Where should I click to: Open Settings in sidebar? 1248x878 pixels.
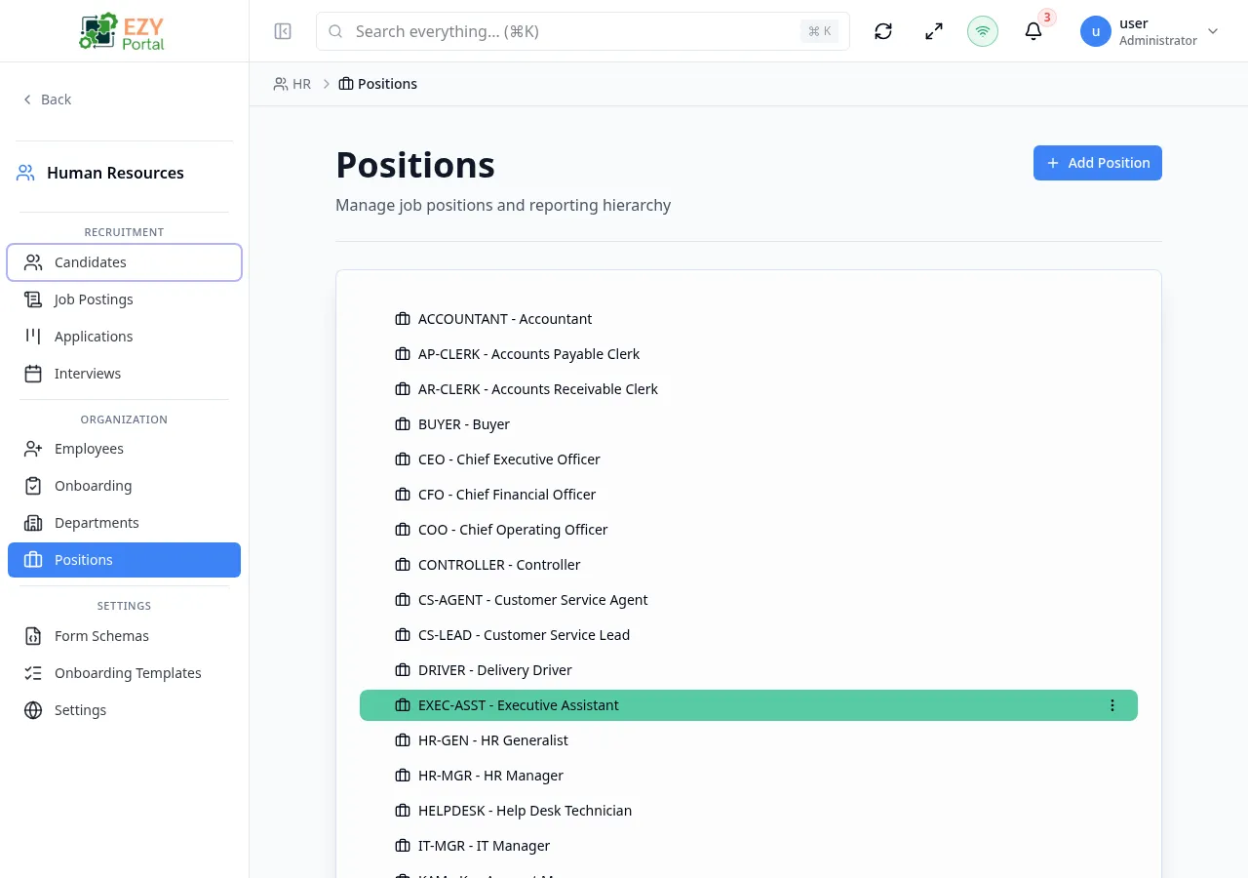coord(124,710)
